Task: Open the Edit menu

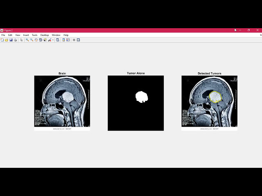Action: pos(10,35)
